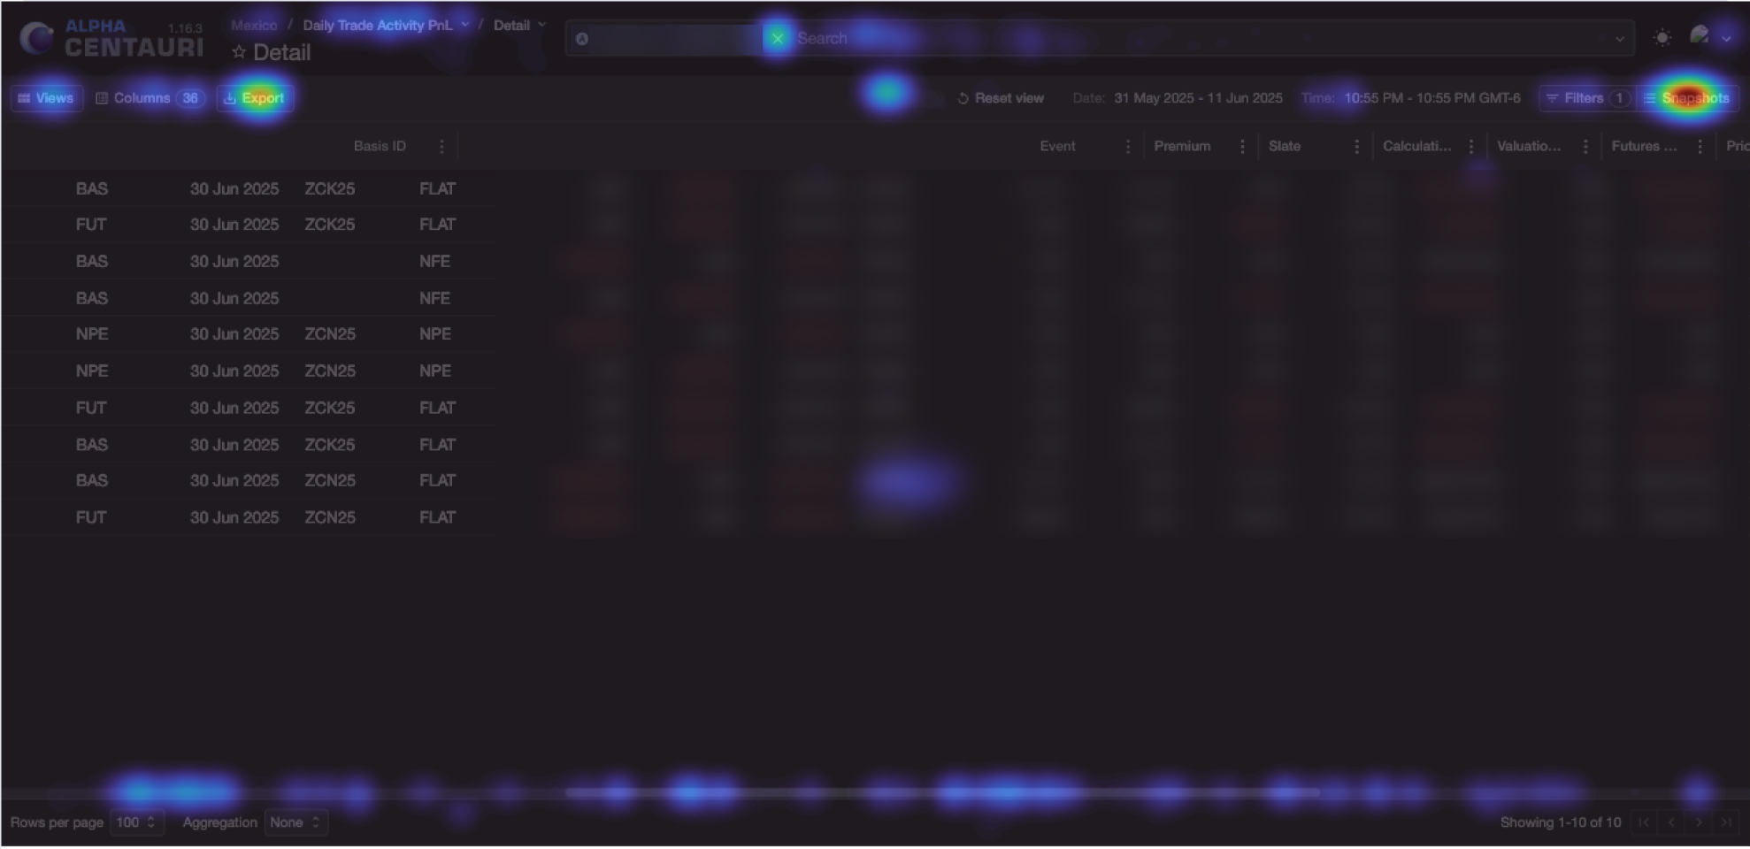Sort by the Basis ID column header
1750x849 pixels.
380,147
